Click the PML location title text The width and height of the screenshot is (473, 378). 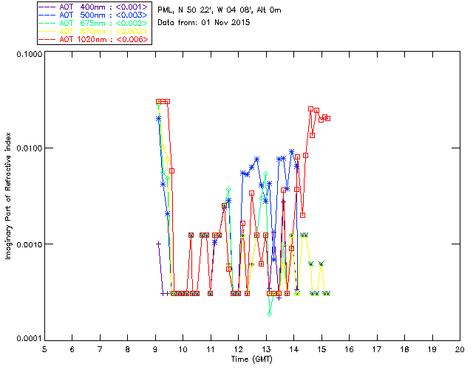point(220,10)
